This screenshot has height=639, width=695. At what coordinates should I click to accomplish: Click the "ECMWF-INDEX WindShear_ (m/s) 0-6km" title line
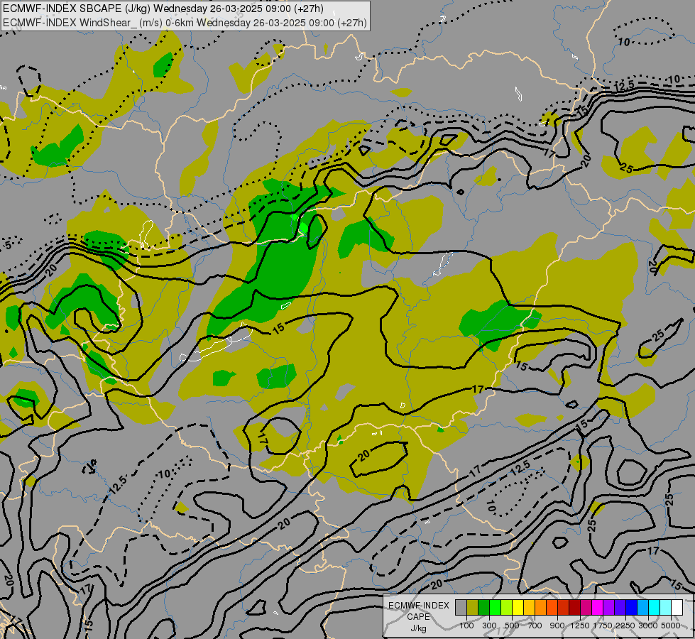[185, 23]
